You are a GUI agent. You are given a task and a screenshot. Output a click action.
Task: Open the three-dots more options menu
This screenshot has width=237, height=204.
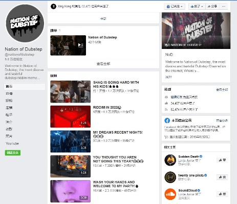click(x=224, y=7)
